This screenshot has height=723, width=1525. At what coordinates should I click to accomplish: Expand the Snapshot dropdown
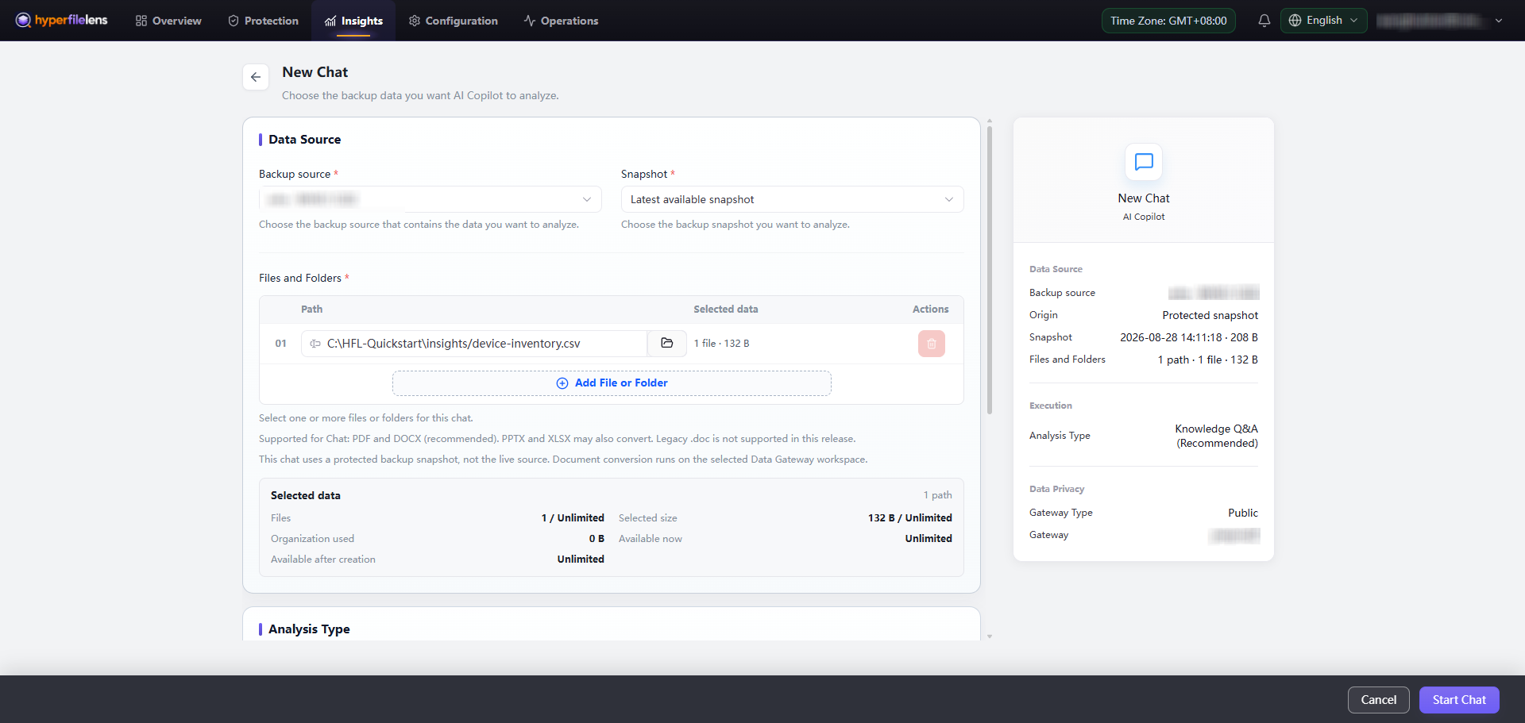[x=792, y=199]
